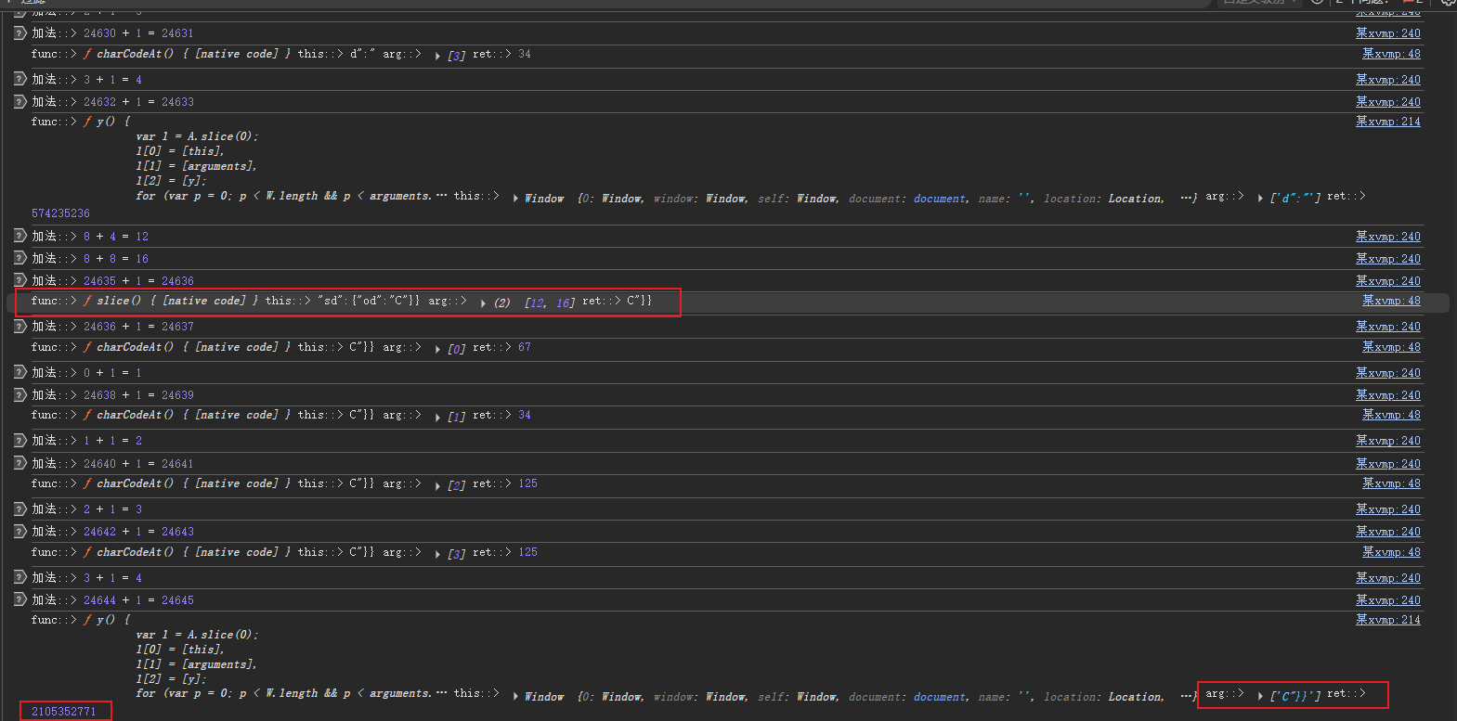Viewport: 1457px width, 721px height.
Task: Expand Window object beside ['d":"'] arg
Action: coord(515,199)
